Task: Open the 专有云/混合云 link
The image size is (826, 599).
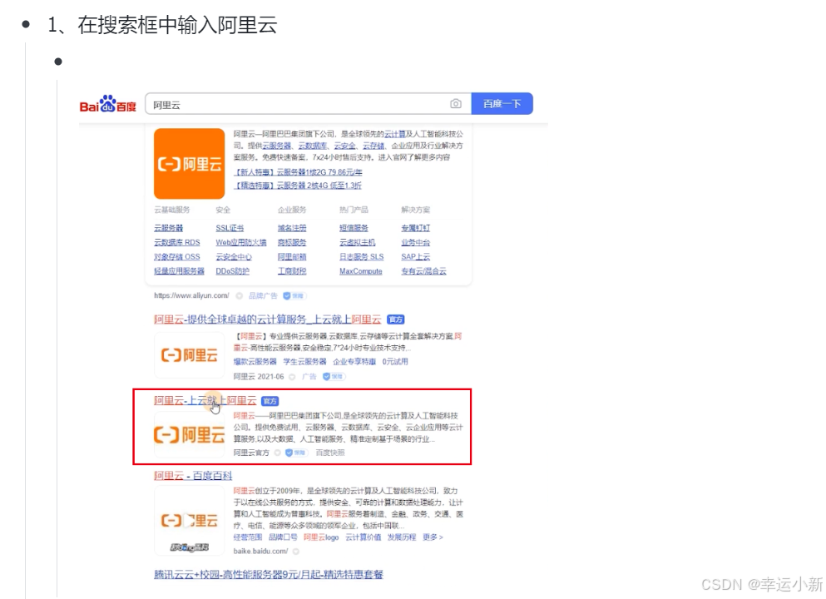Action: [423, 270]
